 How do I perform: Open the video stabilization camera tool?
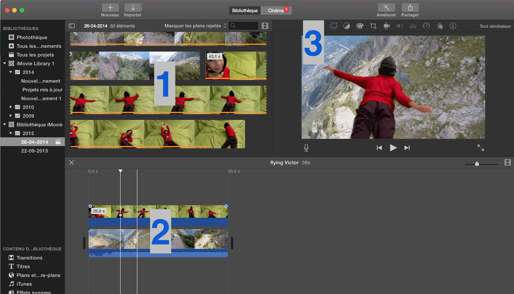pyautogui.click(x=387, y=26)
